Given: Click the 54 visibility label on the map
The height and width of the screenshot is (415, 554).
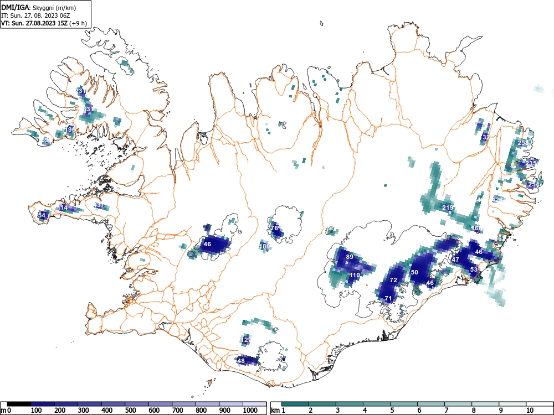Looking at the screenshot, I should (42, 215).
